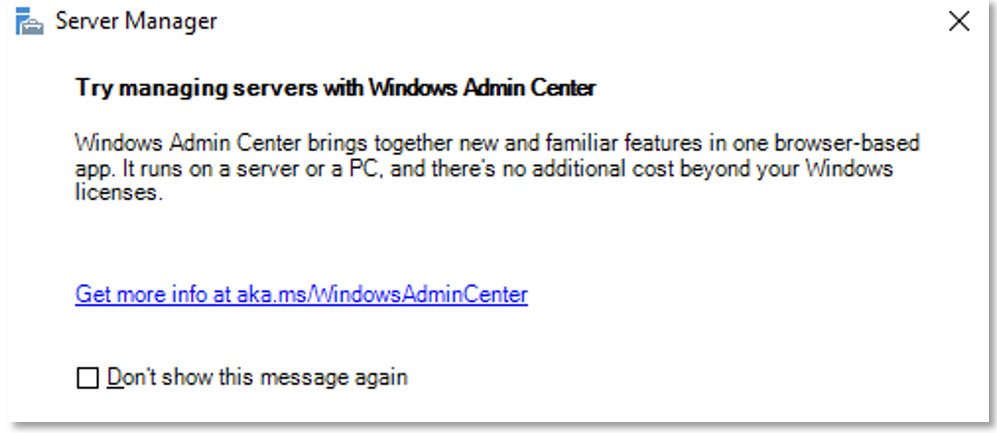Click the "Don't show this message again" label
Image resolution: width=997 pixels, height=433 pixels.
coord(257,376)
